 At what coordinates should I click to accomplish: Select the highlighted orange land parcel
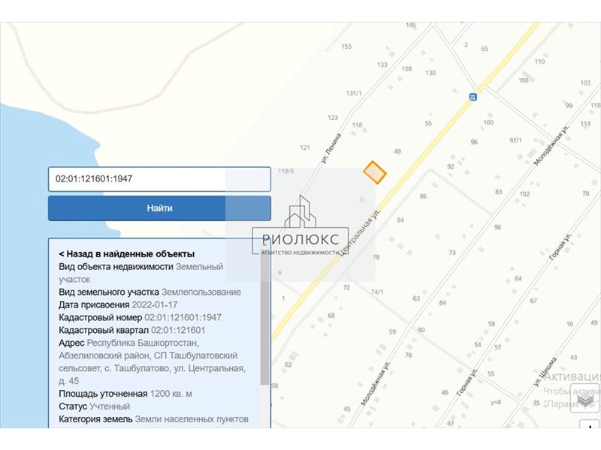[374, 172]
